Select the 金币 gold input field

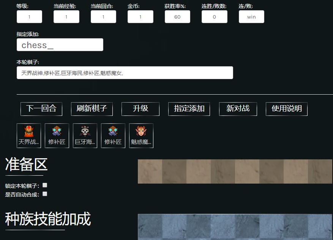[x=140, y=17]
